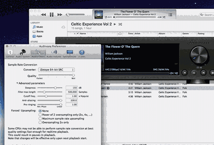This screenshot has width=214, height=145.
Task: Select None for Forced Upsampling
Action: [40, 111]
